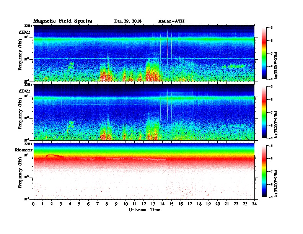Image resolution: width=303 pixels, height=234 pixels.
Task: Click the "20" tick on Universal Time axis
Action: pyautogui.click(x=218, y=204)
